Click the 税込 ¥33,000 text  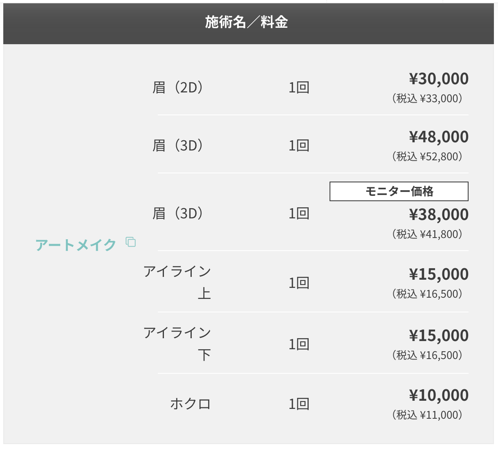click(x=427, y=98)
